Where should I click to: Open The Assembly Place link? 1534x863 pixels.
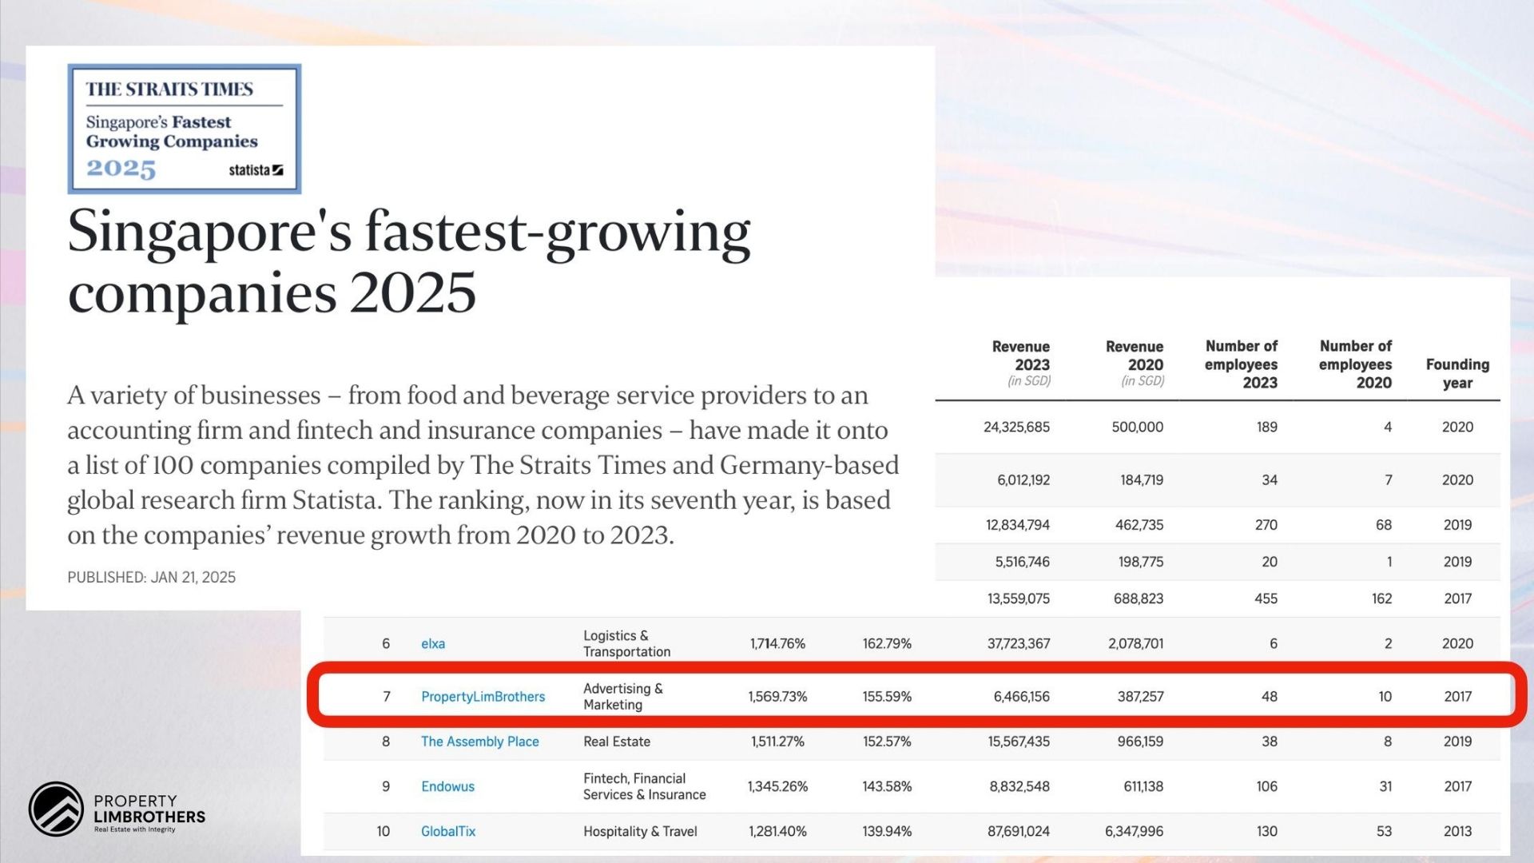point(479,742)
